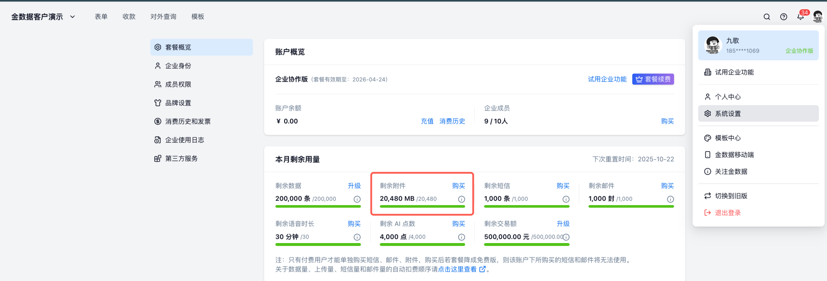Click the green 剩余语音时长 progress bar
The image size is (827, 281).
[x=318, y=245]
